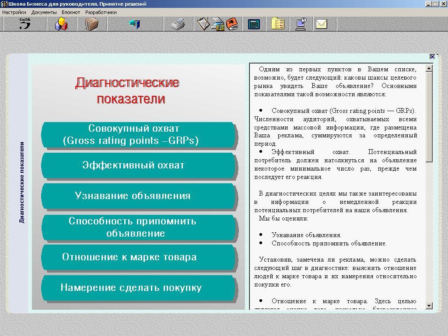The width and height of the screenshot is (448, 336).
Task: Open the Разработчики menu
Action: [101, 12]
